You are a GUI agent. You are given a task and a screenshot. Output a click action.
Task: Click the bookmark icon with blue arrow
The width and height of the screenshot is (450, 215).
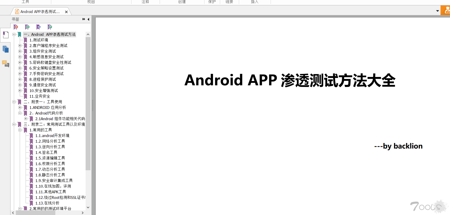pyautogui.click(x=38, y=27)
